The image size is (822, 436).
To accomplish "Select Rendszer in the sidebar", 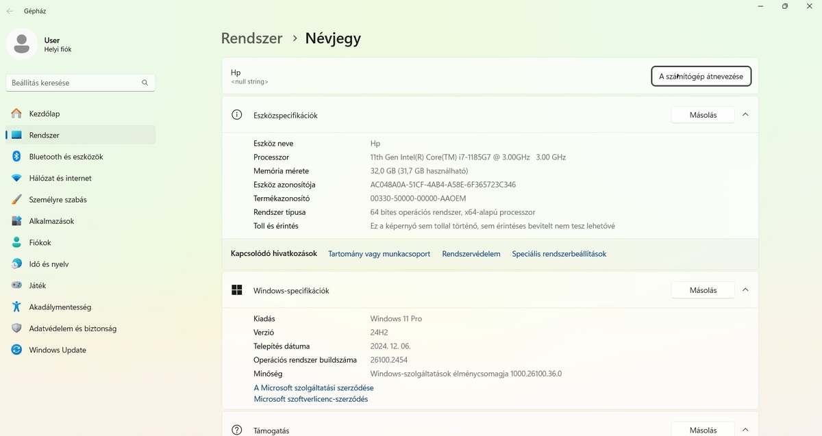I will (x=81, y=136).
